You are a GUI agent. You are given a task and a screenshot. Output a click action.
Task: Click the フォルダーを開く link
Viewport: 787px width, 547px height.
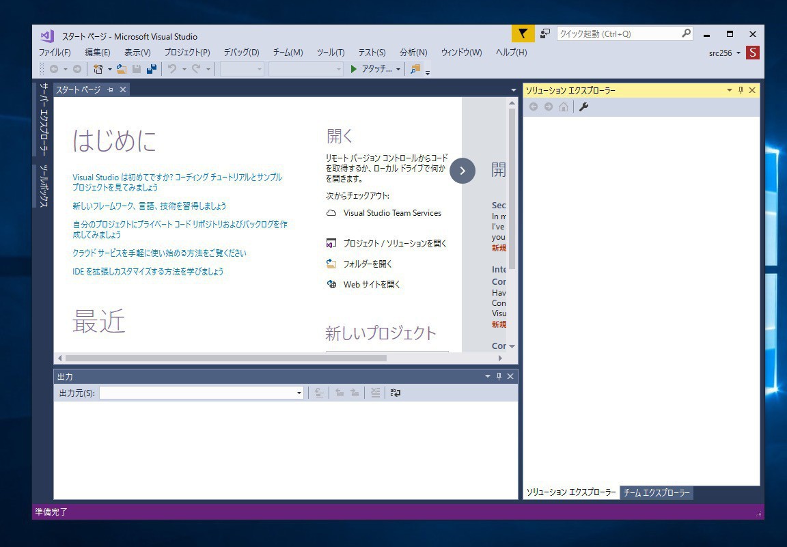point(368,264)
